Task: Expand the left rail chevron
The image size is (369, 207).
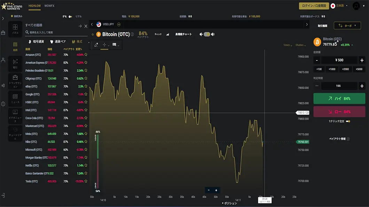Action: 3,18
